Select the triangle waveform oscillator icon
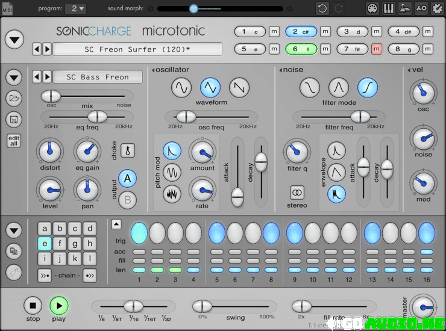The width and height of the screenshot is (446, 331). click(x=210, y=88)
